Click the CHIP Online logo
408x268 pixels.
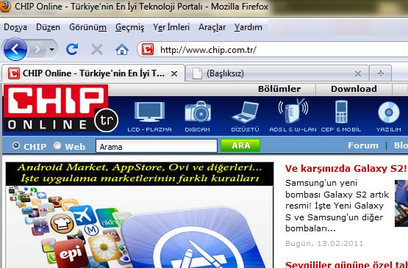coord(60,109)
